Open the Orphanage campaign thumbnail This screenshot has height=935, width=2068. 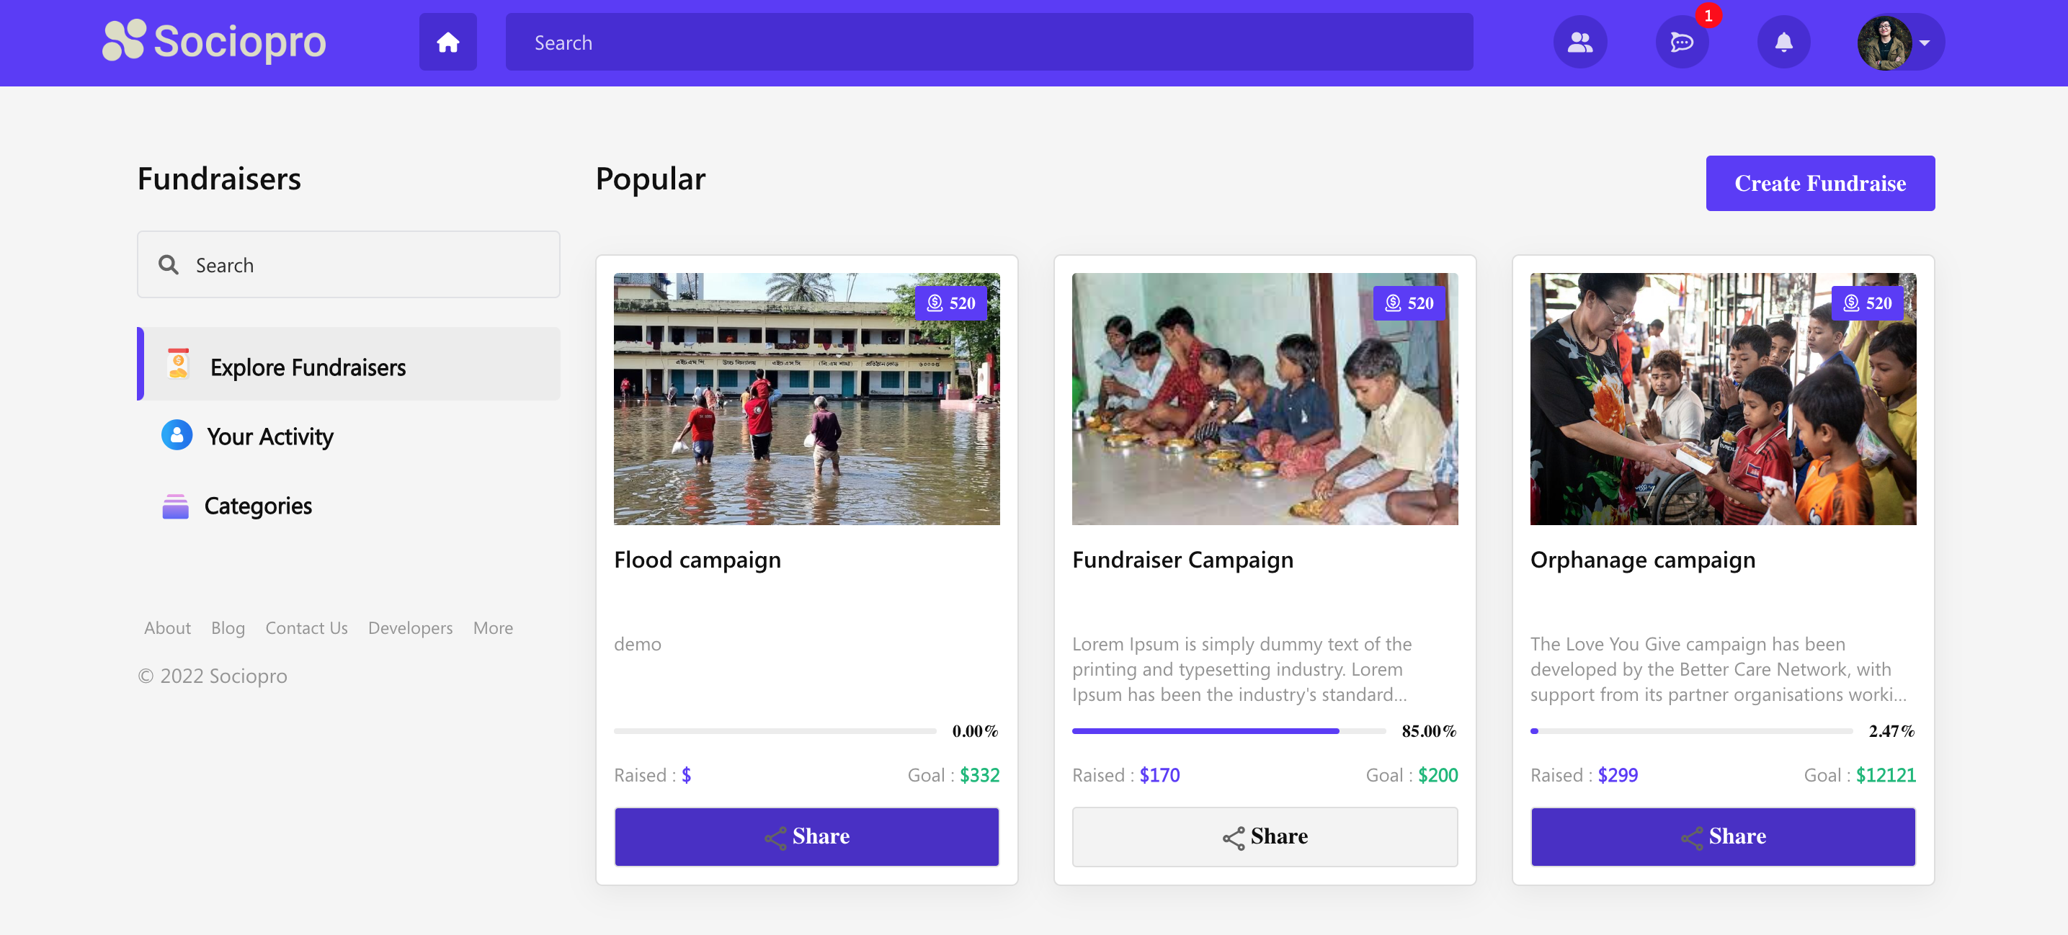click(1722, 399)
